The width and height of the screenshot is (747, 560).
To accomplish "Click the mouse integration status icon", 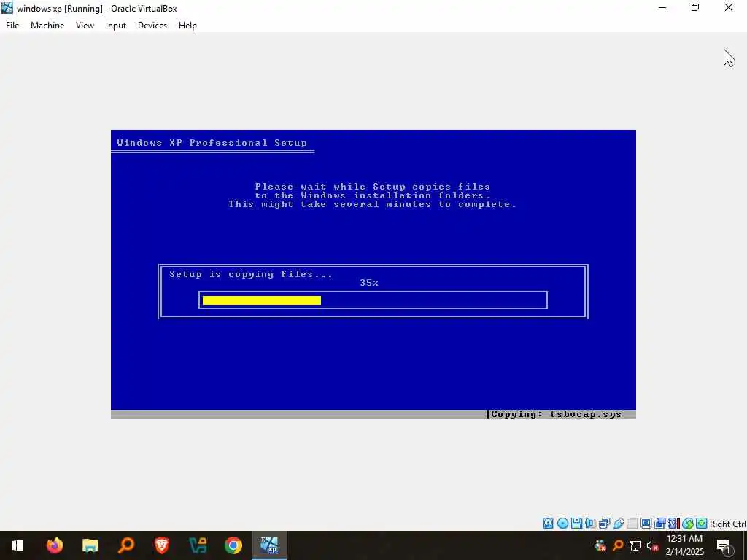I will pyautogui.click(x=688, y=524).
